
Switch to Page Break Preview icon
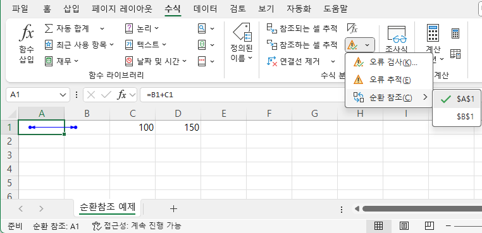point(429,226)
